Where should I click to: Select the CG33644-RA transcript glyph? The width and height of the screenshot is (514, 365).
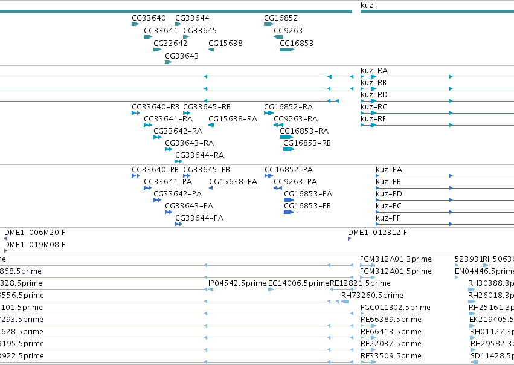(x=179, y=162)
